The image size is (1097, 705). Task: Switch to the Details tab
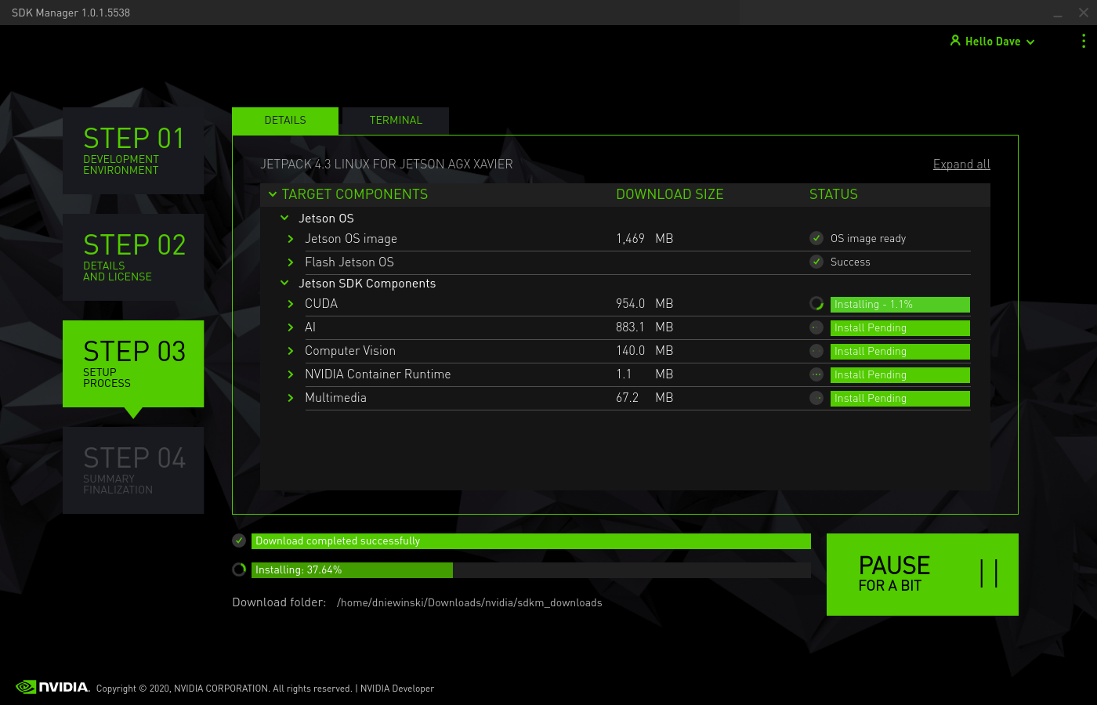click(x=285, y=121)
